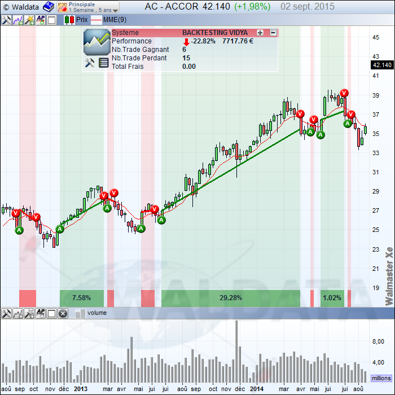The height and width of the screenshot is (395, 395).
Task: Open the magic wand tool in volume panel
Action: pyautogui.click(x=29, y=313)
